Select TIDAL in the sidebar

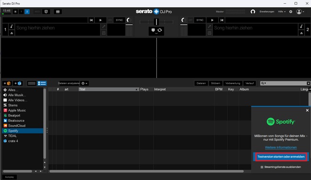22,136
